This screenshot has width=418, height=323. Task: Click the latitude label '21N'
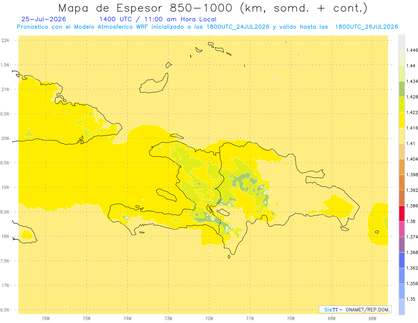pos(6,90)
